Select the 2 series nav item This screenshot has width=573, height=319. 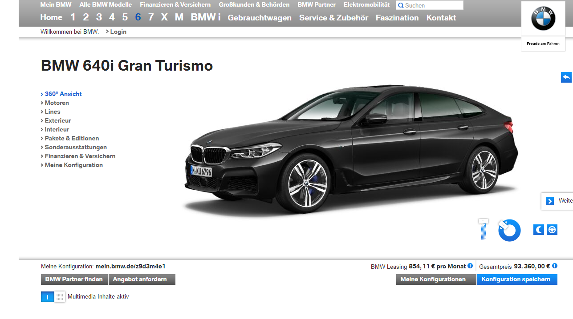[x=86, y=17]
